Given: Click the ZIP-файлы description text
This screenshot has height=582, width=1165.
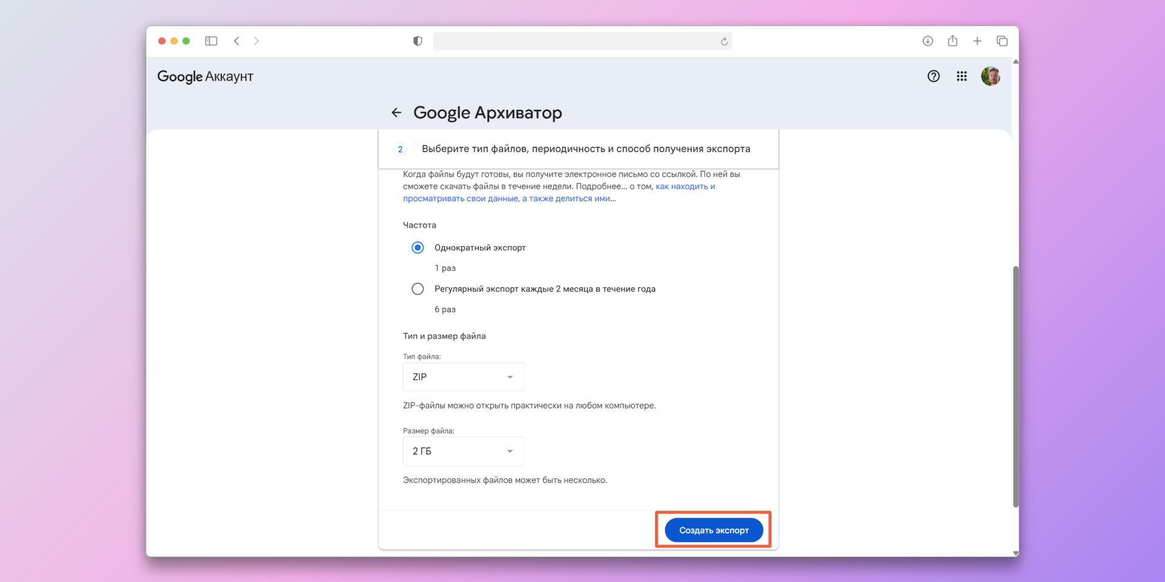Looking at the screenshot, I should click(529, 406).
